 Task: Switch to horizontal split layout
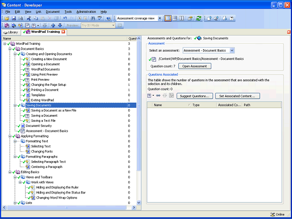point(175,18)
